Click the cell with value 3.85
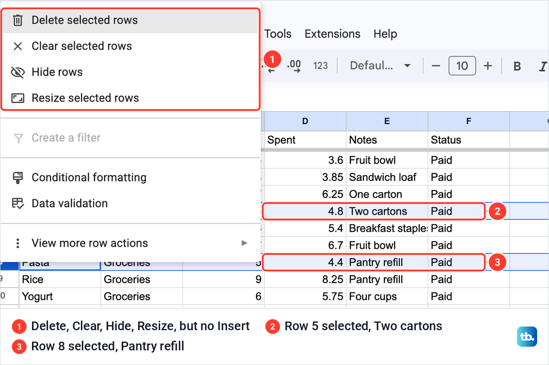Image resolution: width=549 pixels, height=365 pixels. coord(305,177)
